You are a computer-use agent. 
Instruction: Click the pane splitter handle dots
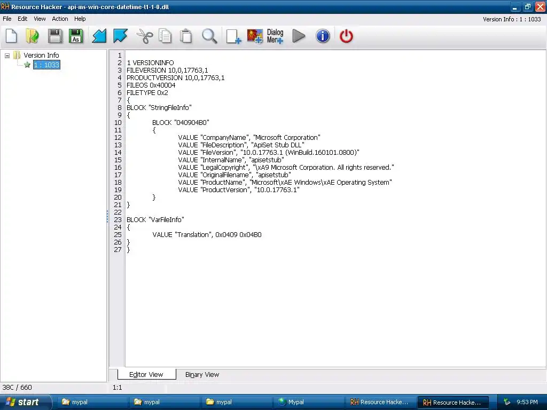pyautogui.click(x=107, y=216)
